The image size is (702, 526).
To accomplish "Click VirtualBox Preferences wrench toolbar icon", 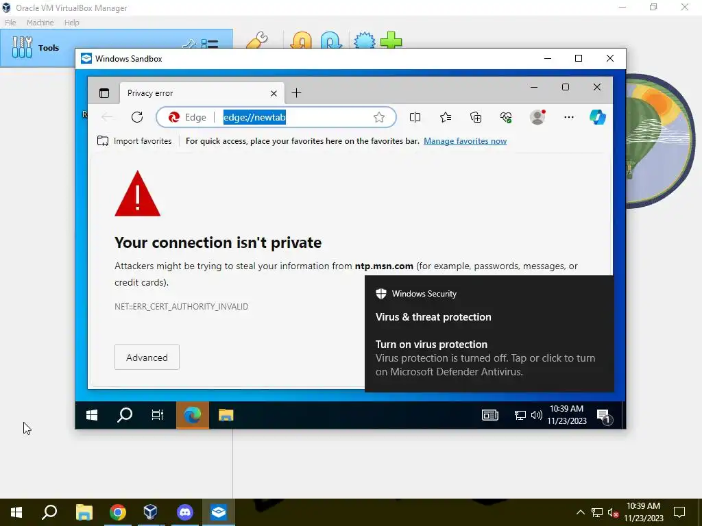I will tap(257, 40).
